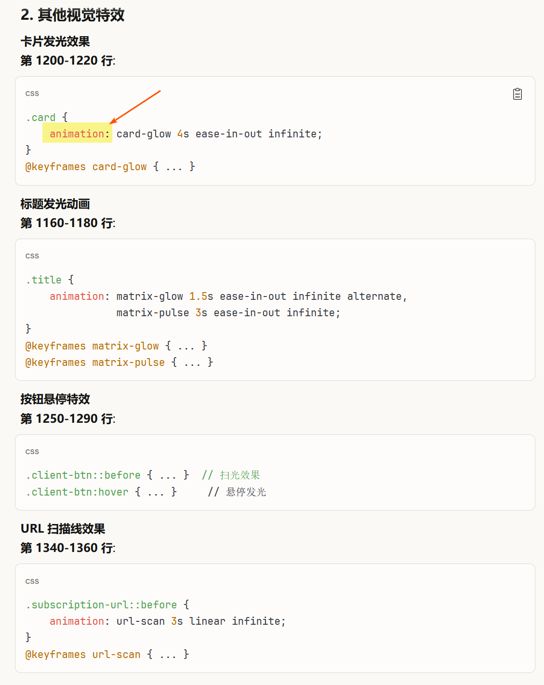Click the "matrix-pulse 3s ease-in-out infinite" line

(228, 313)
